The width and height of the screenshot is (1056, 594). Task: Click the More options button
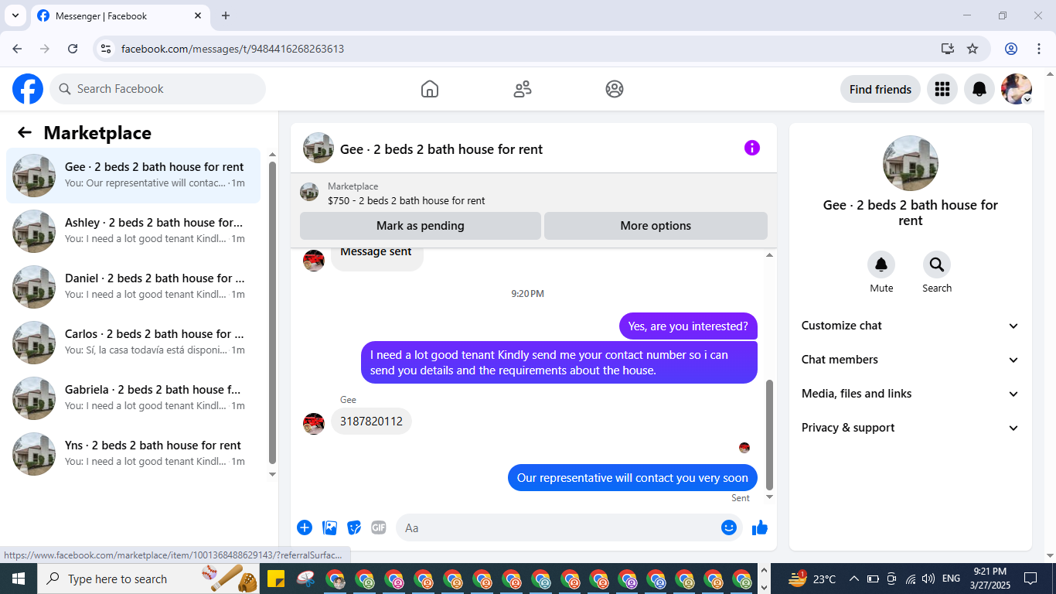[x=656, y=226]
